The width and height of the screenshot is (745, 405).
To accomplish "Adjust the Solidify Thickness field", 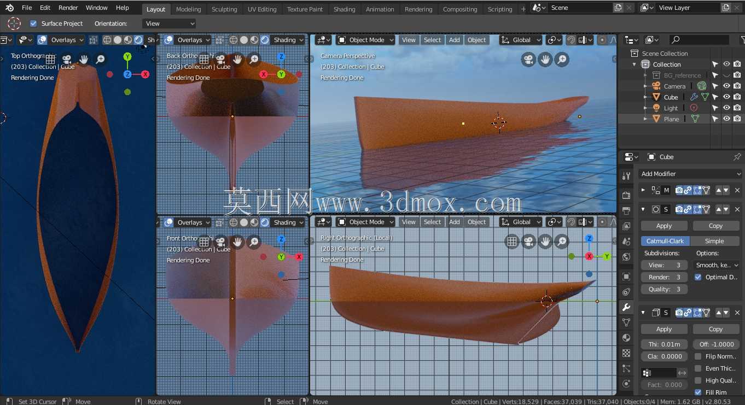I will pos(664,344).
